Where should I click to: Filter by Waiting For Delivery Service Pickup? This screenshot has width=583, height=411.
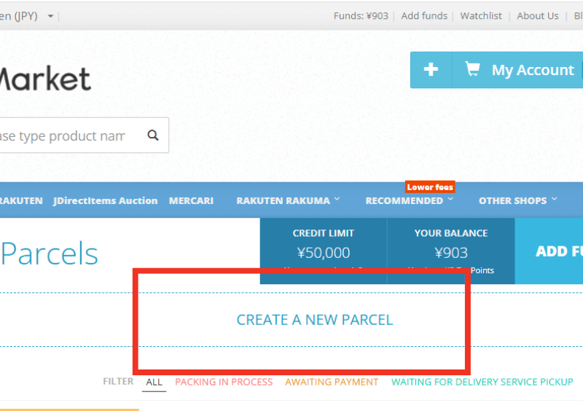482,382
